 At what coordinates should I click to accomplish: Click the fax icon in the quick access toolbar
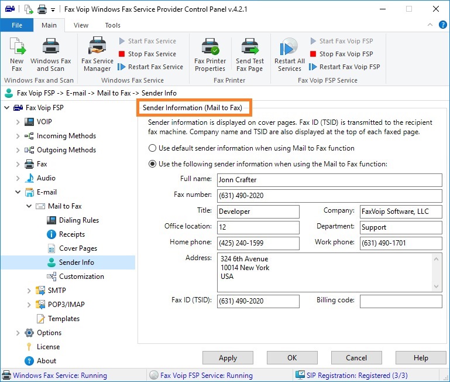[10, 9]
